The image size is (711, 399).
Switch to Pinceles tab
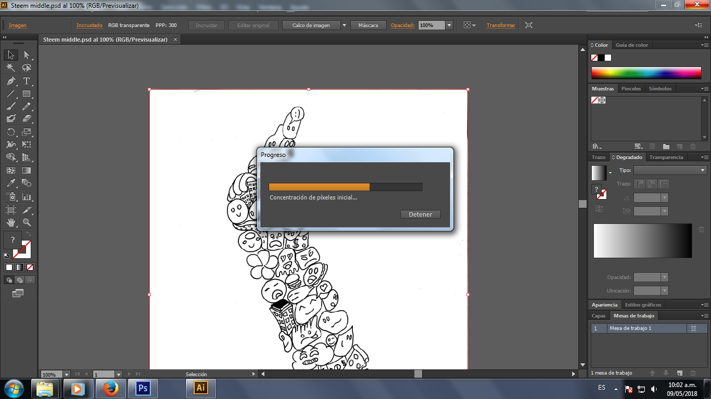pyautogui.click(x=631, y=89)
